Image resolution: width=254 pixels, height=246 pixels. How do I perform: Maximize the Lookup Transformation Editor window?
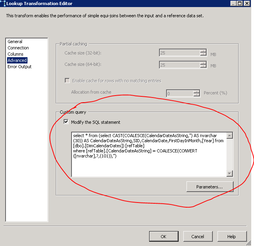[x=239, y=4]
